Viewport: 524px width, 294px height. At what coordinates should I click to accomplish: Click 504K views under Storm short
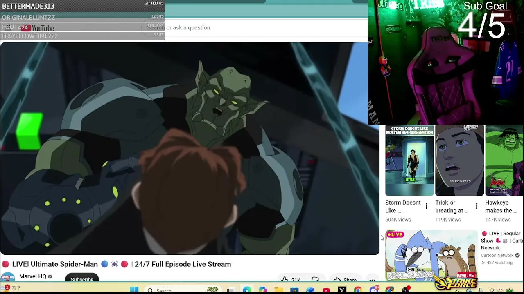[398, 220]
